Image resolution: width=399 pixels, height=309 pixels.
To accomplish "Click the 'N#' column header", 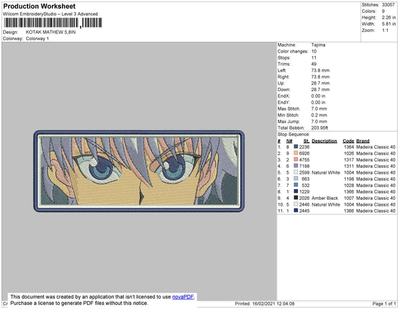I will click(x=289, y=141).
